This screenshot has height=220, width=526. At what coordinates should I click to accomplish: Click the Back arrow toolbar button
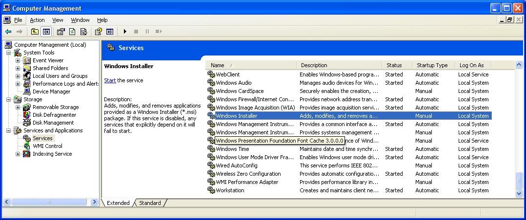[8, 32]
